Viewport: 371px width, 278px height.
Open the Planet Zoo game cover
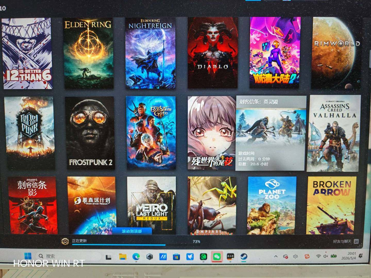(x=272, y=205)
